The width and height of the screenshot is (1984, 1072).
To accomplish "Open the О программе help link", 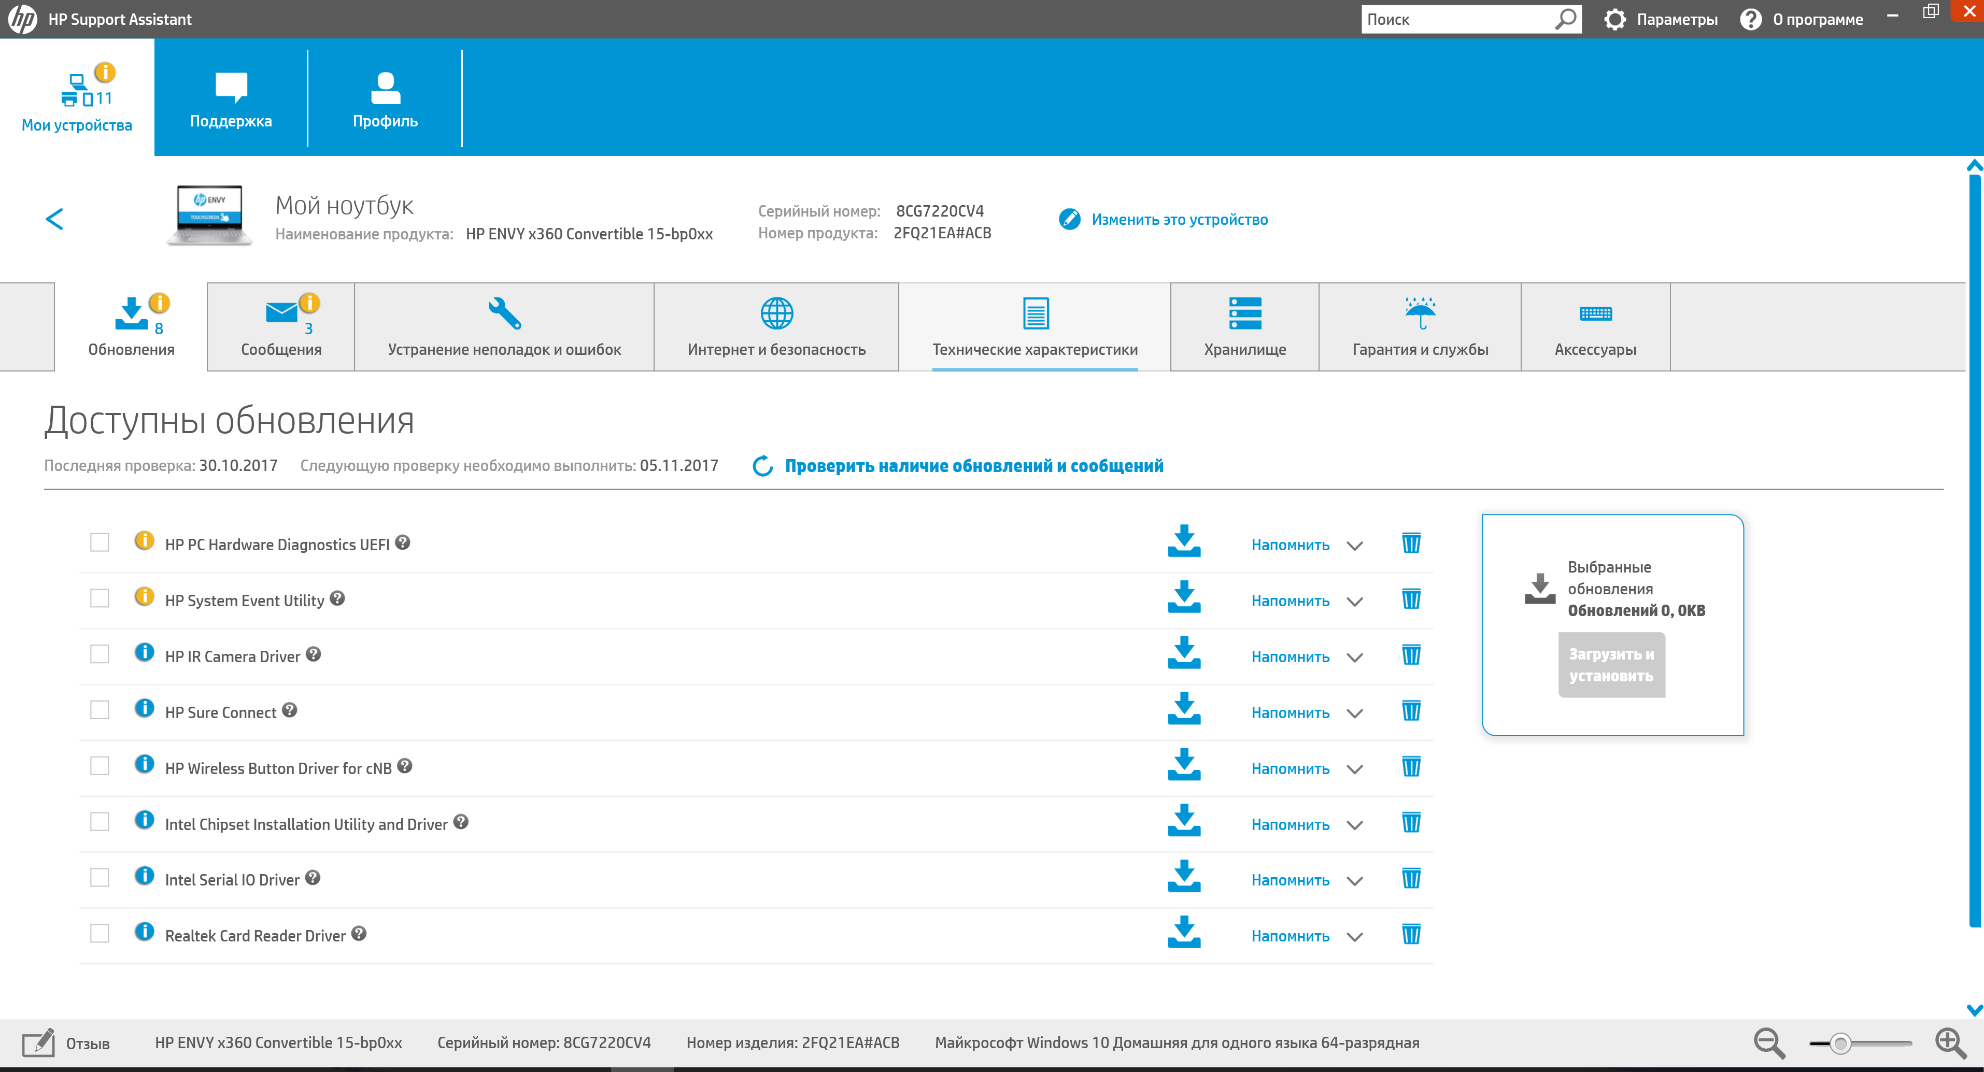I will [1802, 19].
